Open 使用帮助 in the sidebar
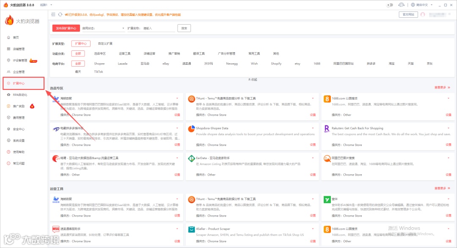The height and width of the screenshot is (248, 457). click(x=19, y=152)
